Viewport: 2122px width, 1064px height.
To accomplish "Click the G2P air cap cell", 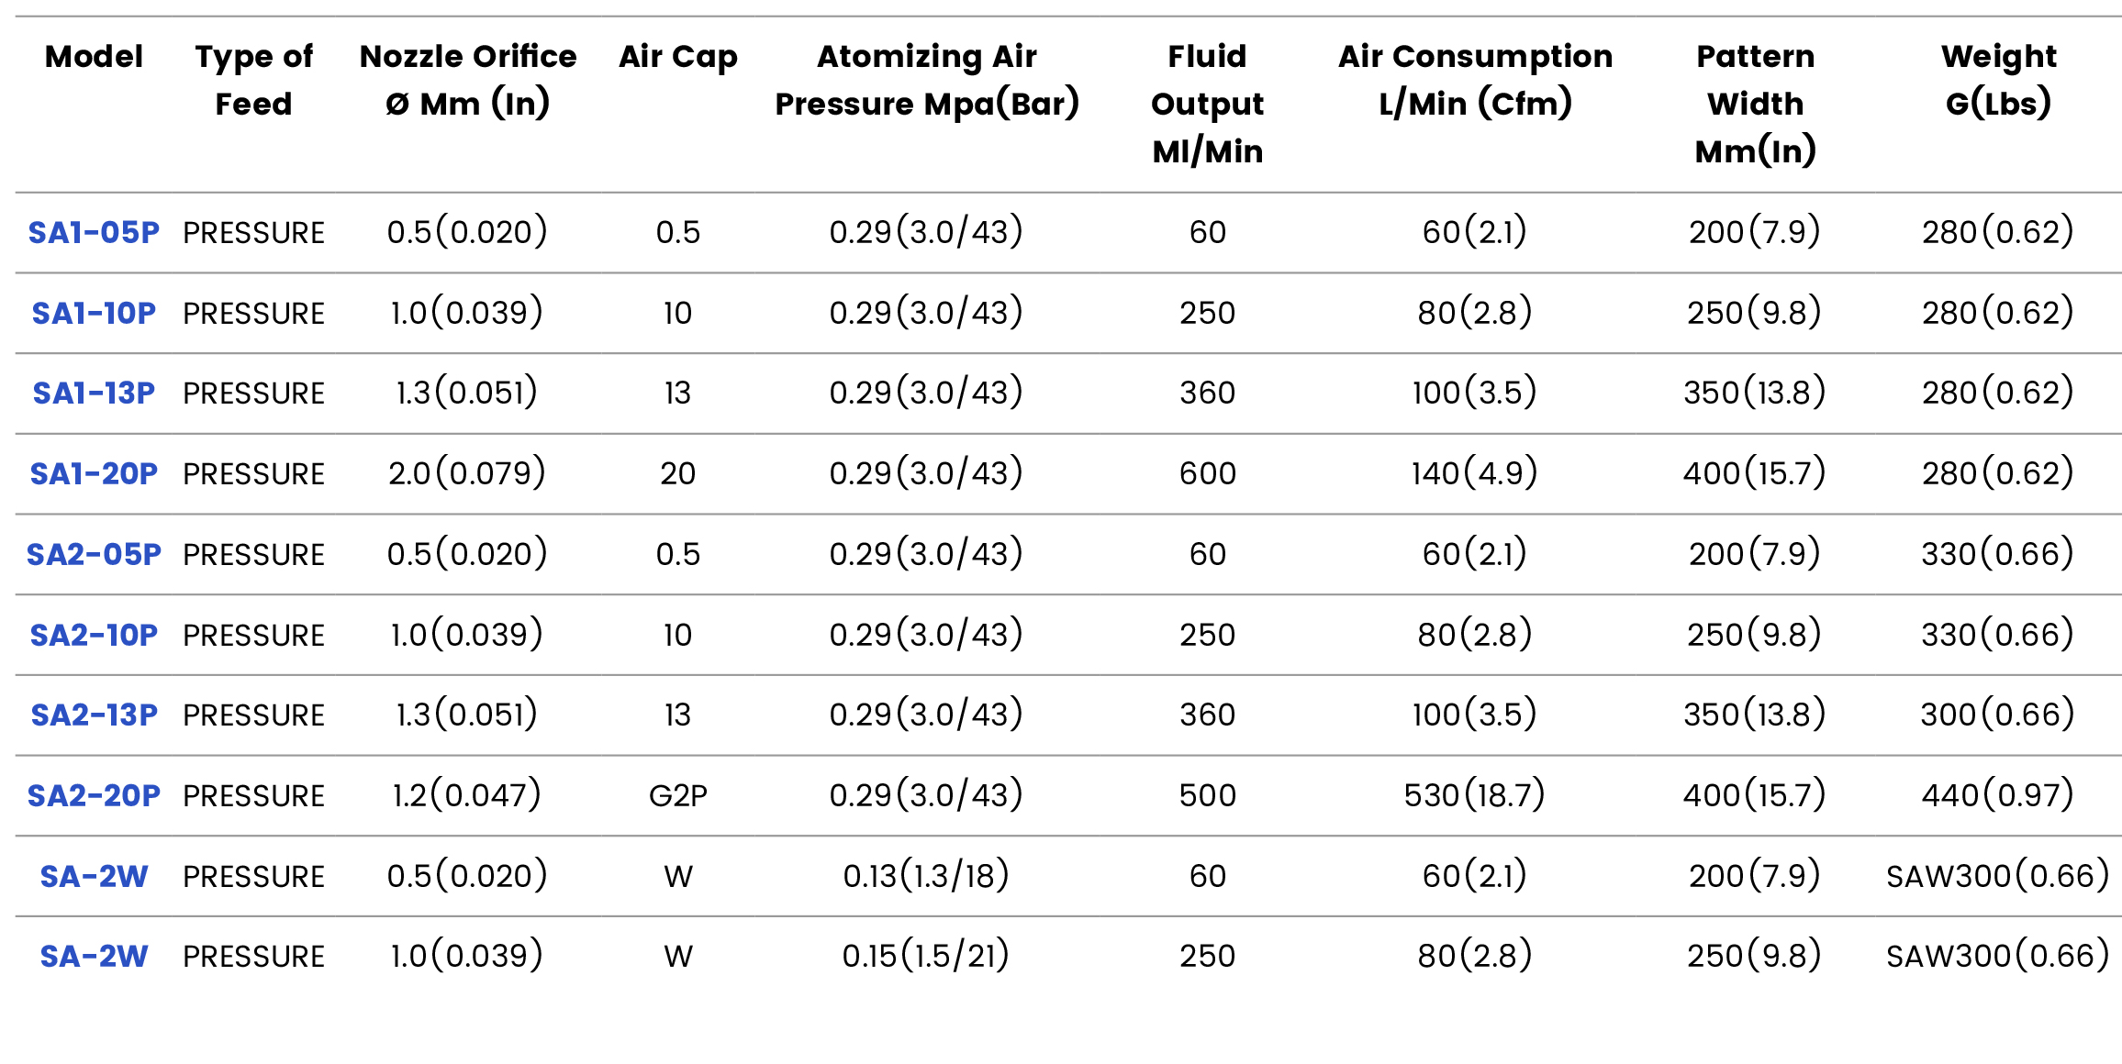I will coord(677,796).
